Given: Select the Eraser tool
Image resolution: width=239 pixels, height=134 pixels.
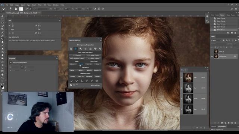Looking at the screenshot, I should point(2,49).
